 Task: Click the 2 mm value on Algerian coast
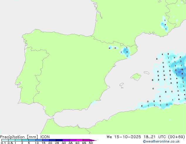click(167, 104)
